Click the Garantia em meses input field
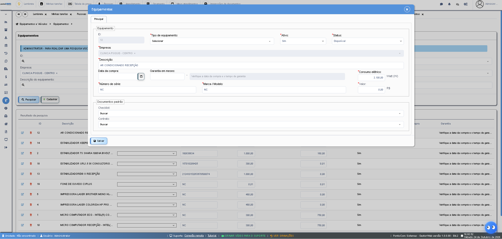Viewport: 502px width, 239px height. click(x=167, y=77)
